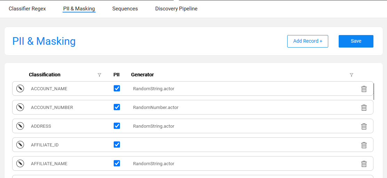Click the trash icon for ADDRESS
The image size is (387, 178).
364,126
